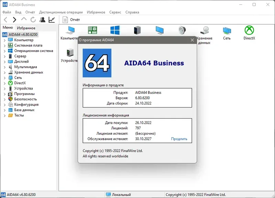Click the license count 797
Image resolution: width=275 pixels, height=198 pixels.
(138, 128)
